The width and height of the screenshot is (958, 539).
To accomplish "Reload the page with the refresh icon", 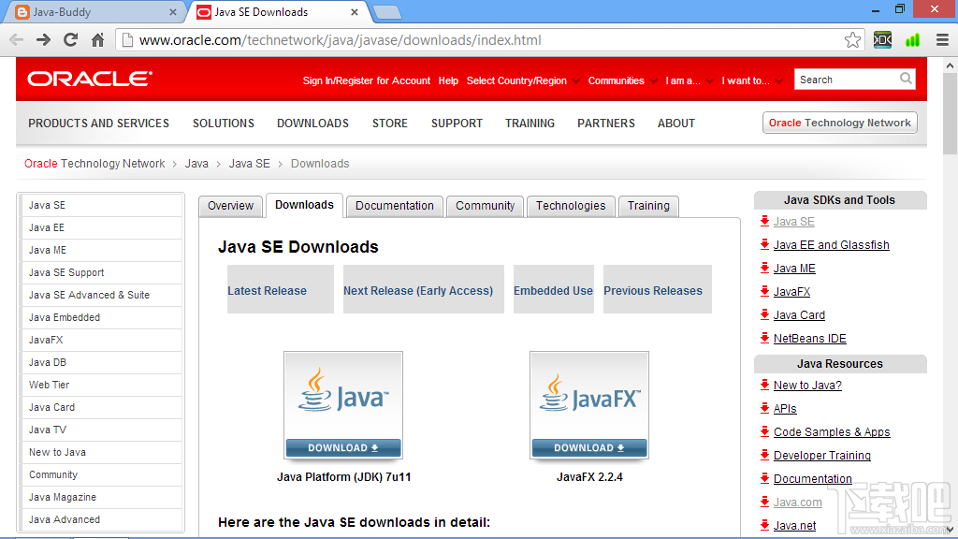I will tap(69, 39).
